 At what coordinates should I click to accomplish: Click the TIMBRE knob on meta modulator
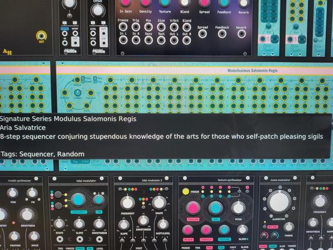click(289, 227)
